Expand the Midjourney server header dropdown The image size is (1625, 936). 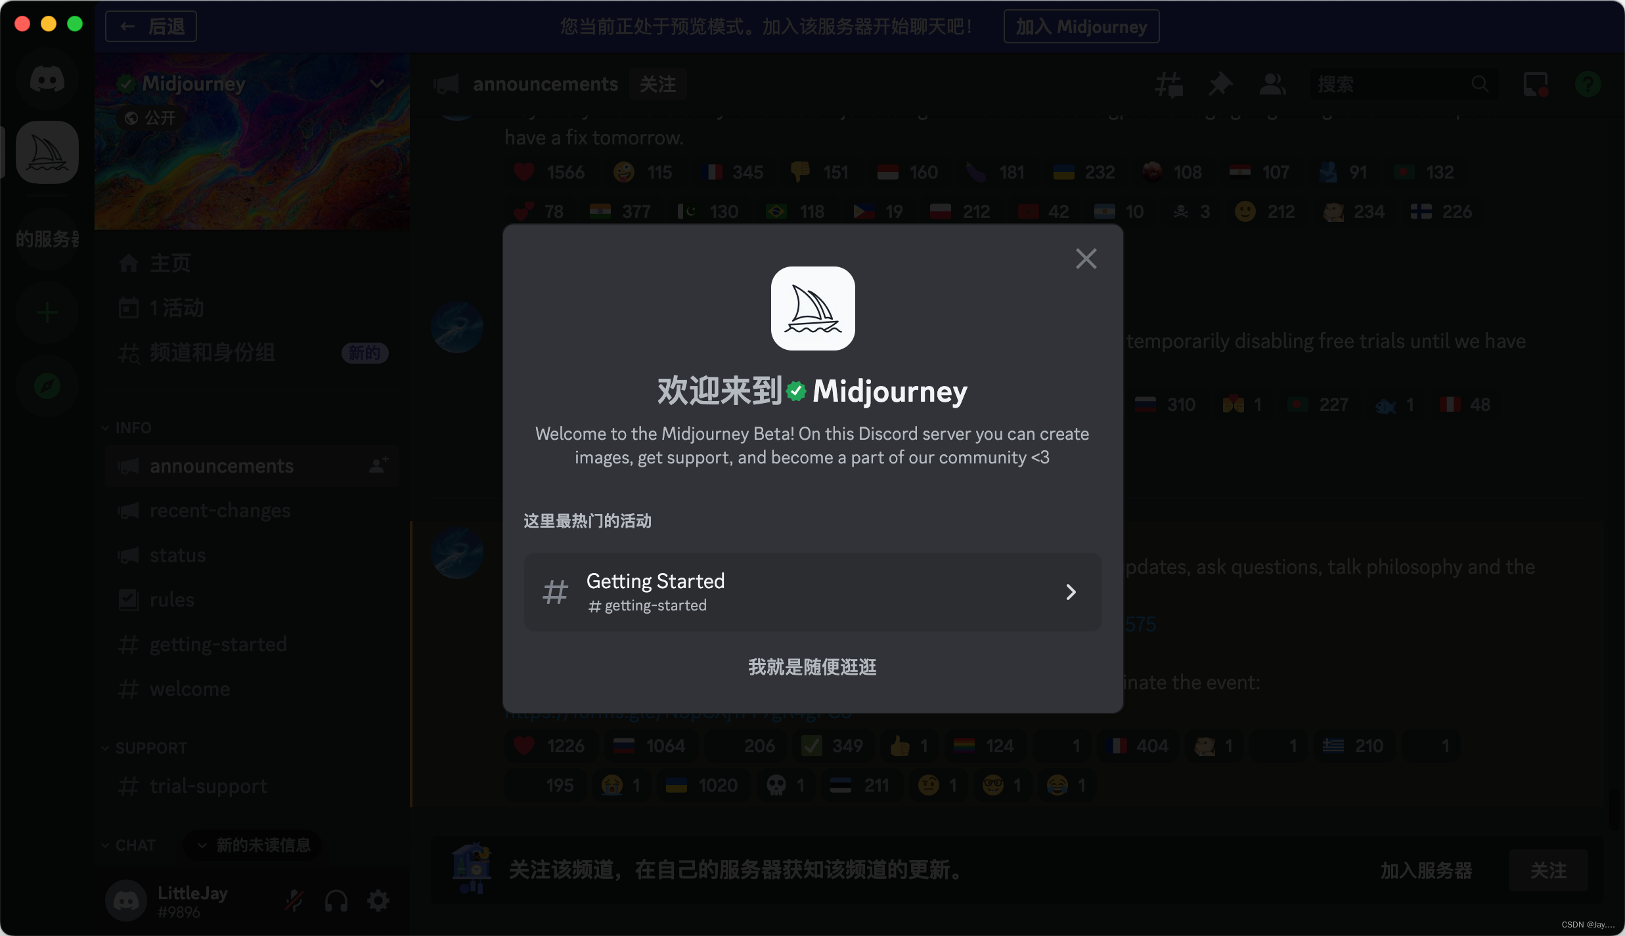point(377,84)
